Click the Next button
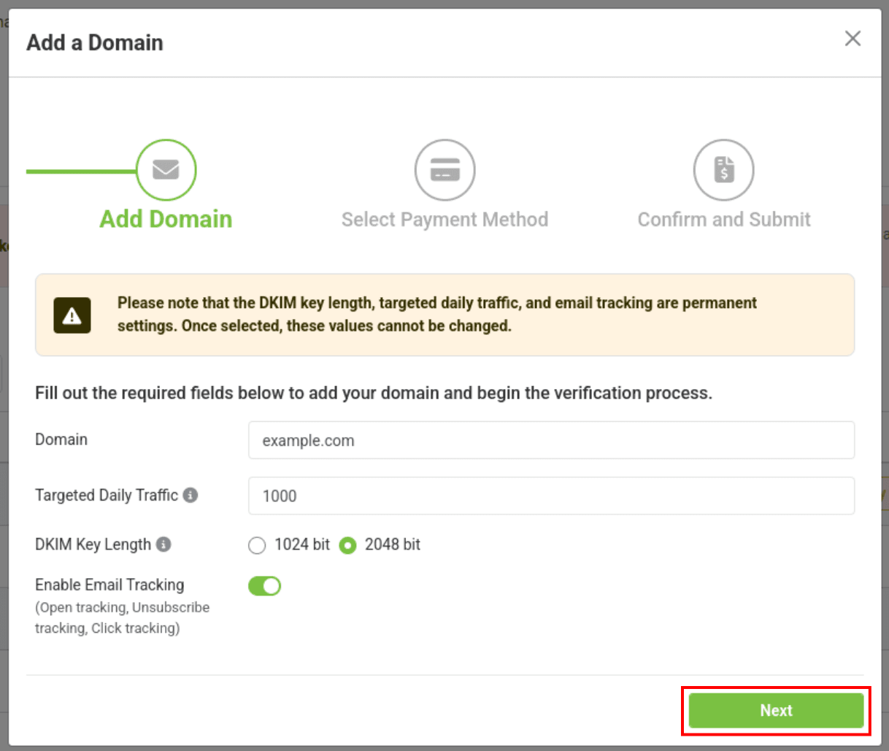Image resolution: width=889 pixels, height=751 pixels. pos(776,710)
